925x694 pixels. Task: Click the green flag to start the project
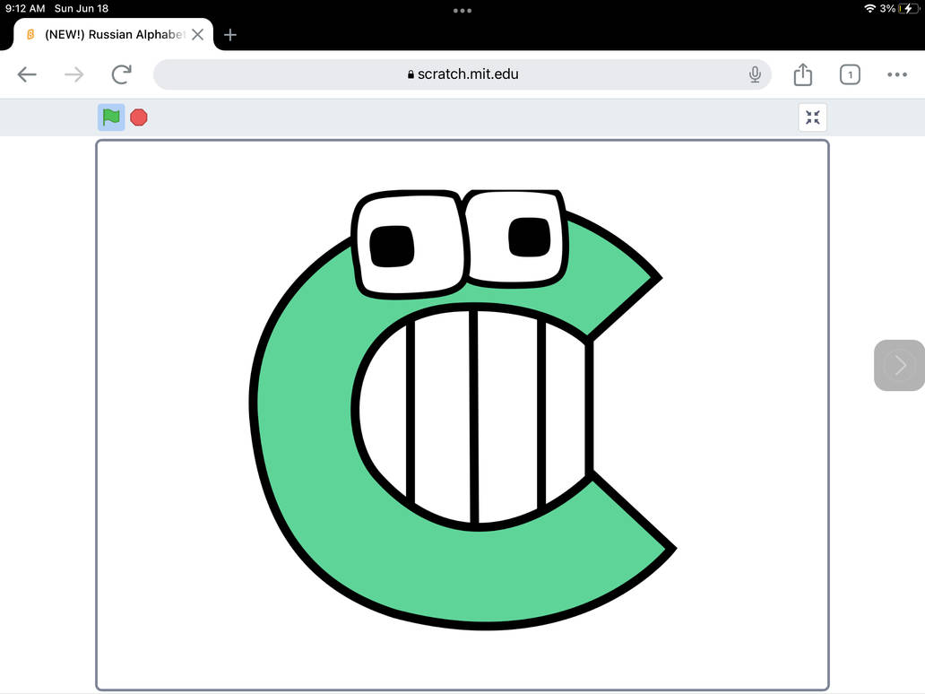click(x=111, y=117)
